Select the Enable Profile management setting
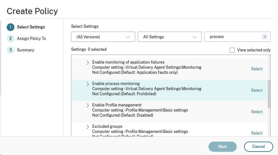 (x=257, y=112)
